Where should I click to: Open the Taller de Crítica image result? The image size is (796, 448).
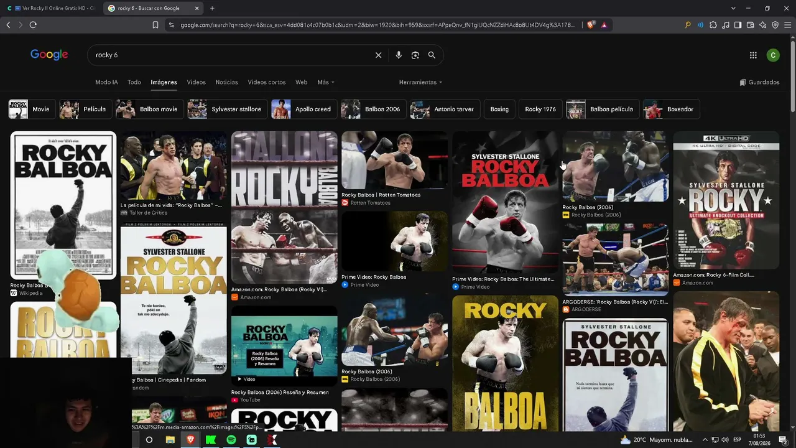point(174,166)
